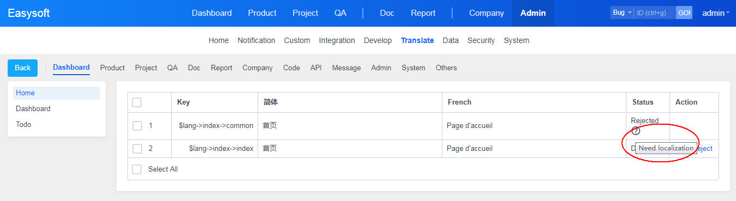Screen dimensions: 736x201
Task: Open the Translate submenu item
Action: click(x=417, y=40)
